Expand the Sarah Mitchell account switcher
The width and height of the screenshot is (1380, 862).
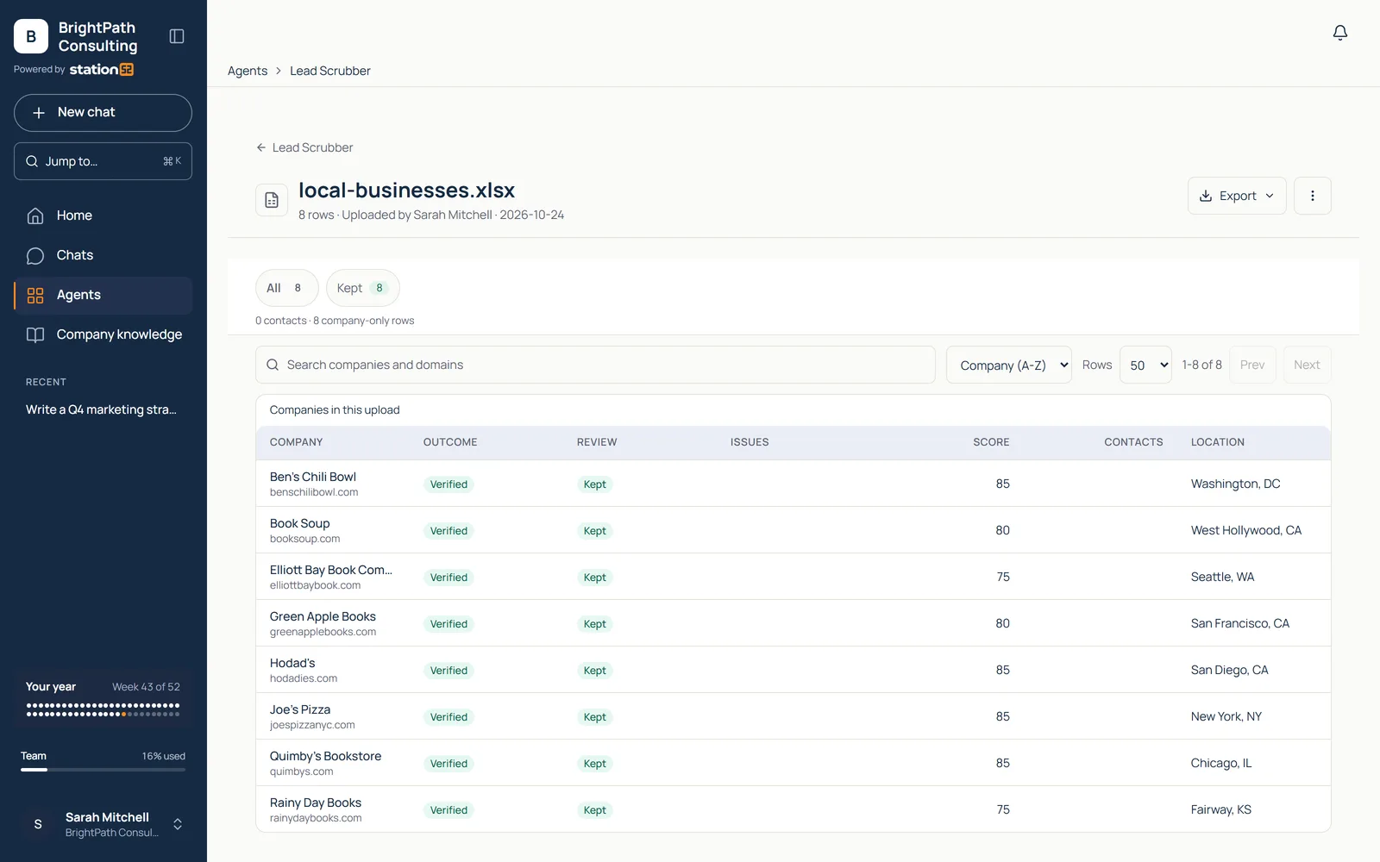pyautogui.click(x=178, y=824)
